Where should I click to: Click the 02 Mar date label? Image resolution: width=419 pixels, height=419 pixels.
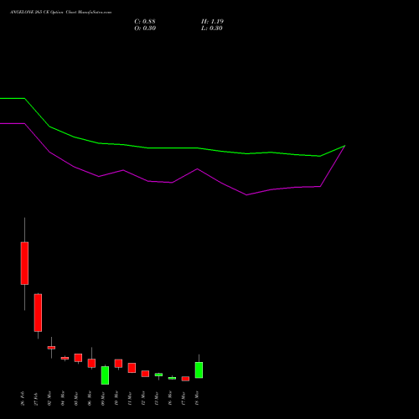point(49,398)
